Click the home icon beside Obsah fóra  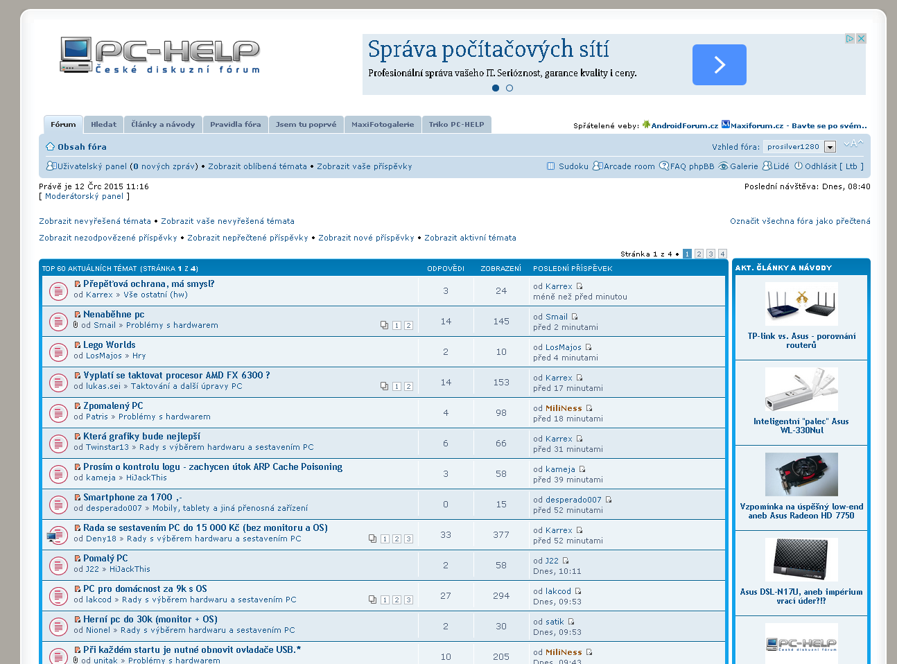[x=50, y=147]
